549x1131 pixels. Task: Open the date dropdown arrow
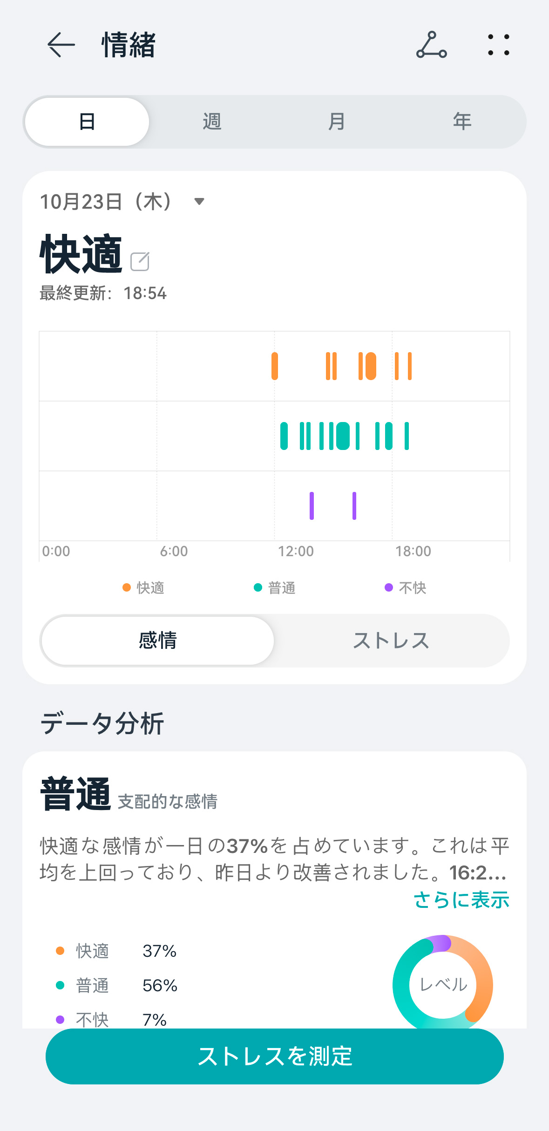[x=199, y=202]
